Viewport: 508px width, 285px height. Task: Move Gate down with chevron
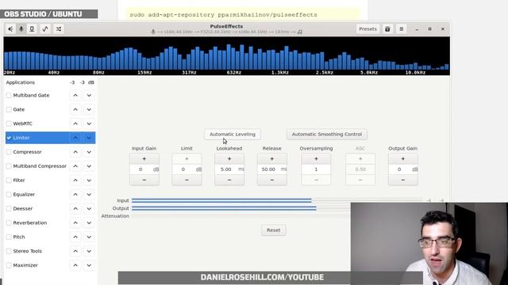click(89, 109)
